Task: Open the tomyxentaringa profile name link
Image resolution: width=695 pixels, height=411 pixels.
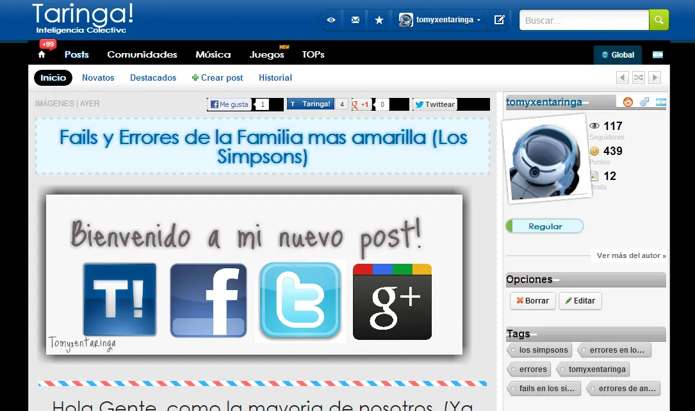Action: pyautogui.click(x=544, y=102)
